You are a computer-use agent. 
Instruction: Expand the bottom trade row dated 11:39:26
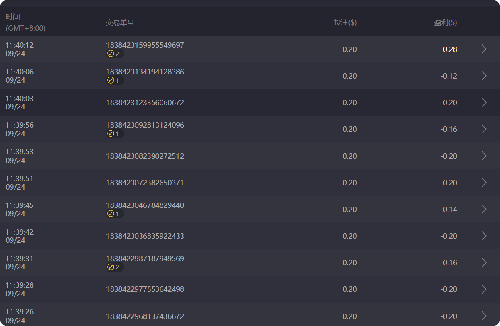(x=483, y=316)
